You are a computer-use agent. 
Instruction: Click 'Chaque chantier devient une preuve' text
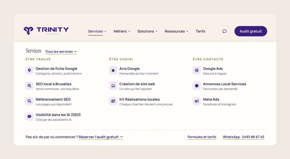(146, 104)
